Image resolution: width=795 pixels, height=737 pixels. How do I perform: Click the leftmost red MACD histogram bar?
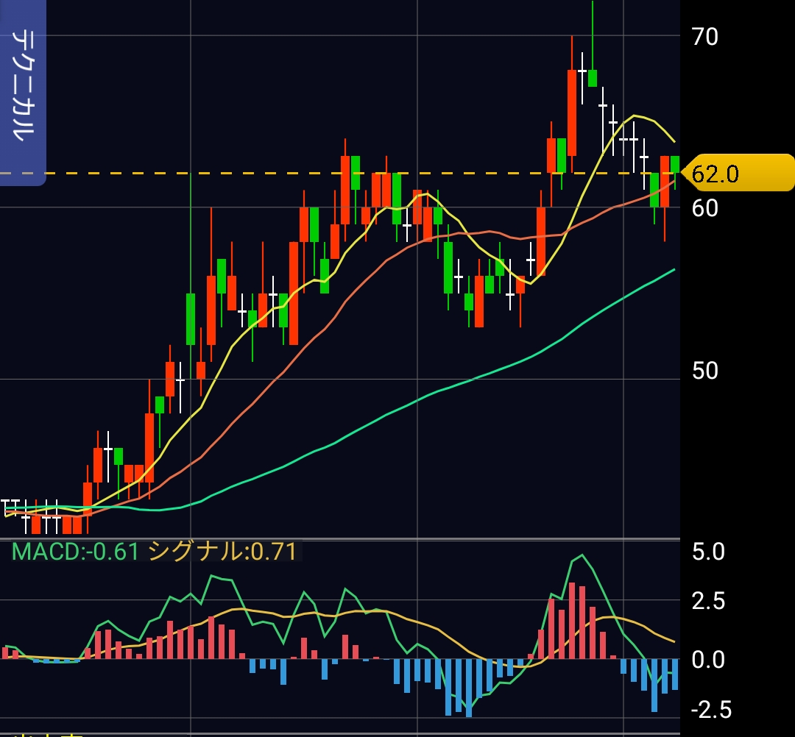(x=6, y=652)
